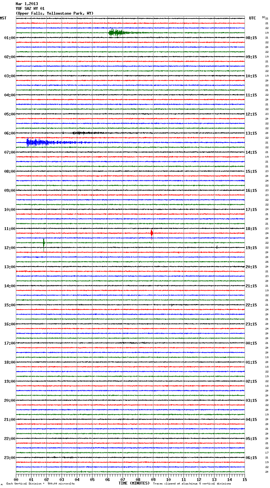Click the 19:15 UTC time label
The height and width of the screenshot is (488, 270).
click(251, 248)
